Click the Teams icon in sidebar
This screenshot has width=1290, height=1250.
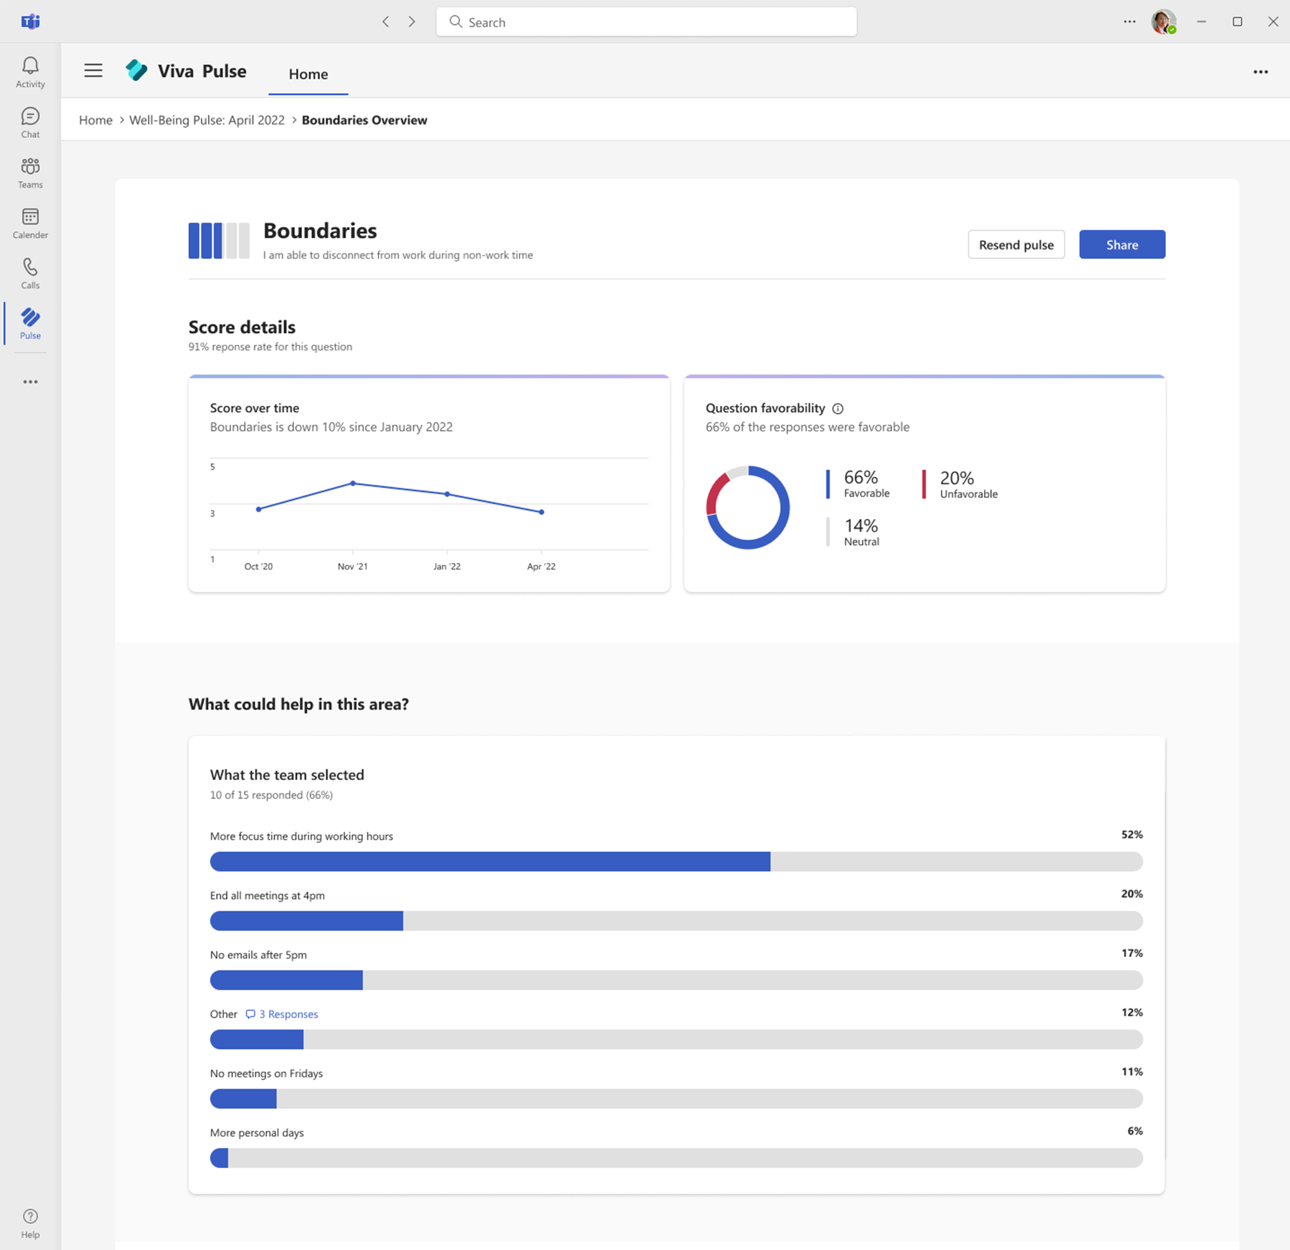click(x=31, y=166)
